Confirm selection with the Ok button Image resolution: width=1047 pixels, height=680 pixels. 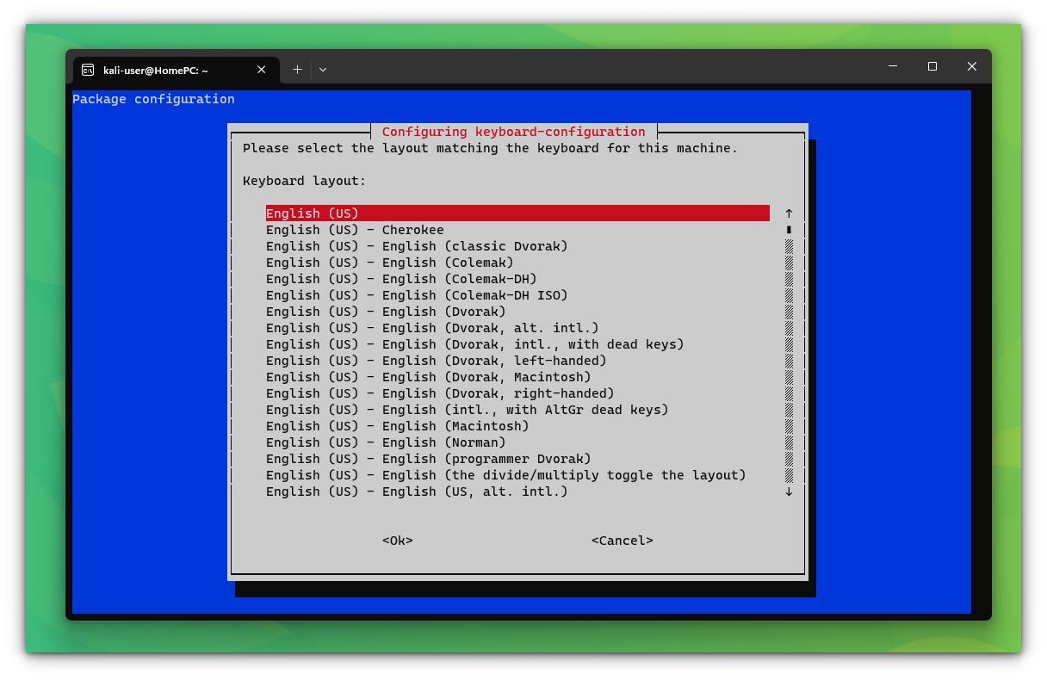(x=397, y=541)
